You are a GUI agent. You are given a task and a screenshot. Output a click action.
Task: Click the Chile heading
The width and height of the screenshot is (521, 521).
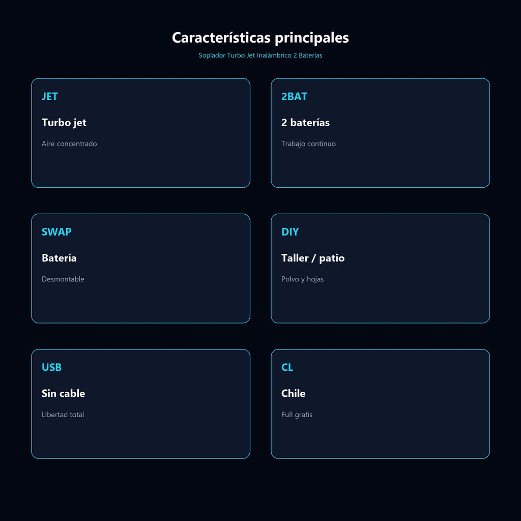click(293, 393)
